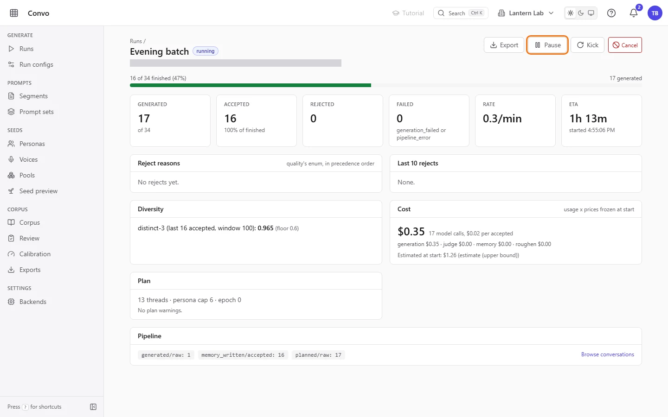
Task: Switch to dark theme
Action: click(581, 13)
